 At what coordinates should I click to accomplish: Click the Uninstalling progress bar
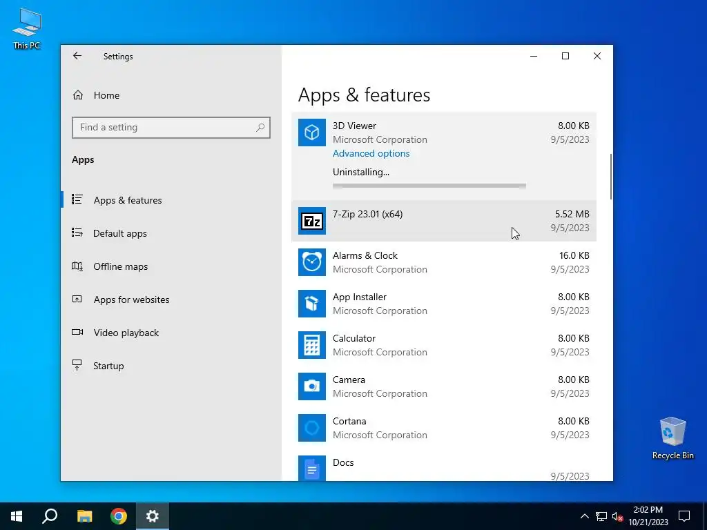(x=429, y=186)
